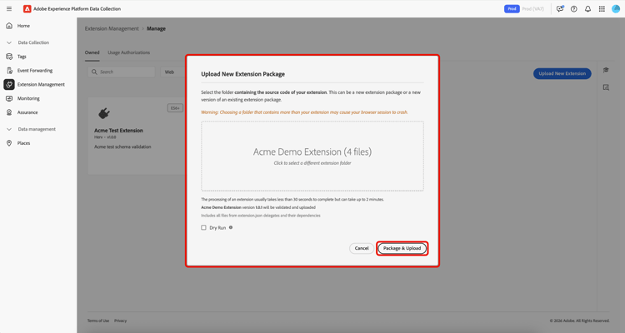
Task: Click the Cancel button in dialog
Action: (x=362, y=248)
